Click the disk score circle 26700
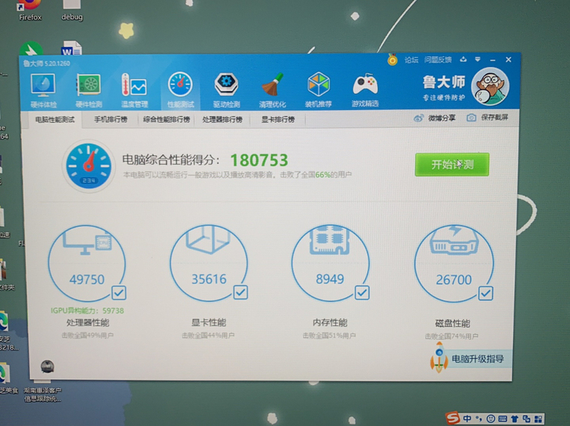 pyautogui.click(x=453, y=263)
